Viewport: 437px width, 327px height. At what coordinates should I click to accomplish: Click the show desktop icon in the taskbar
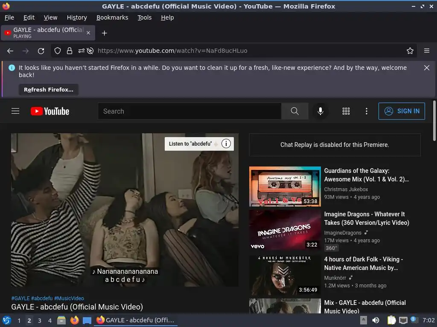[x=87, y=321]
